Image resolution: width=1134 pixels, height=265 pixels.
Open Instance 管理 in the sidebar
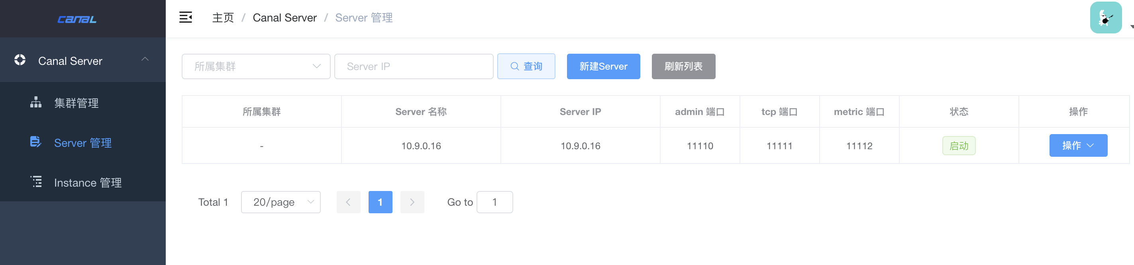[83, 182]
